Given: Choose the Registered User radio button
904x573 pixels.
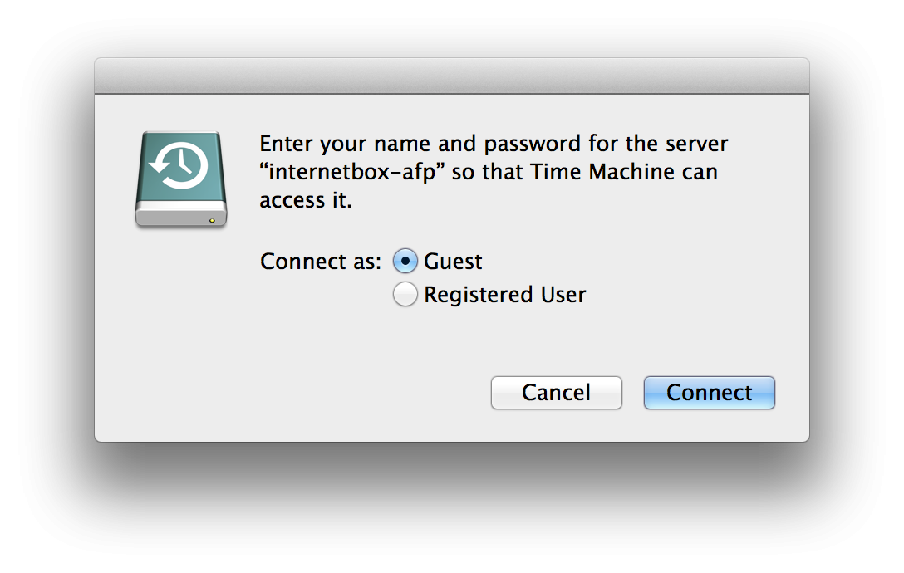Looking at the screenshot, I should pyautogui.click(x=405, y=294).
